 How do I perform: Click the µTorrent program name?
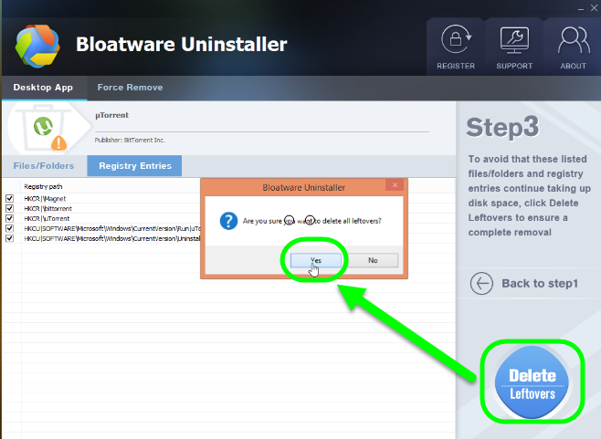[111, 115]
